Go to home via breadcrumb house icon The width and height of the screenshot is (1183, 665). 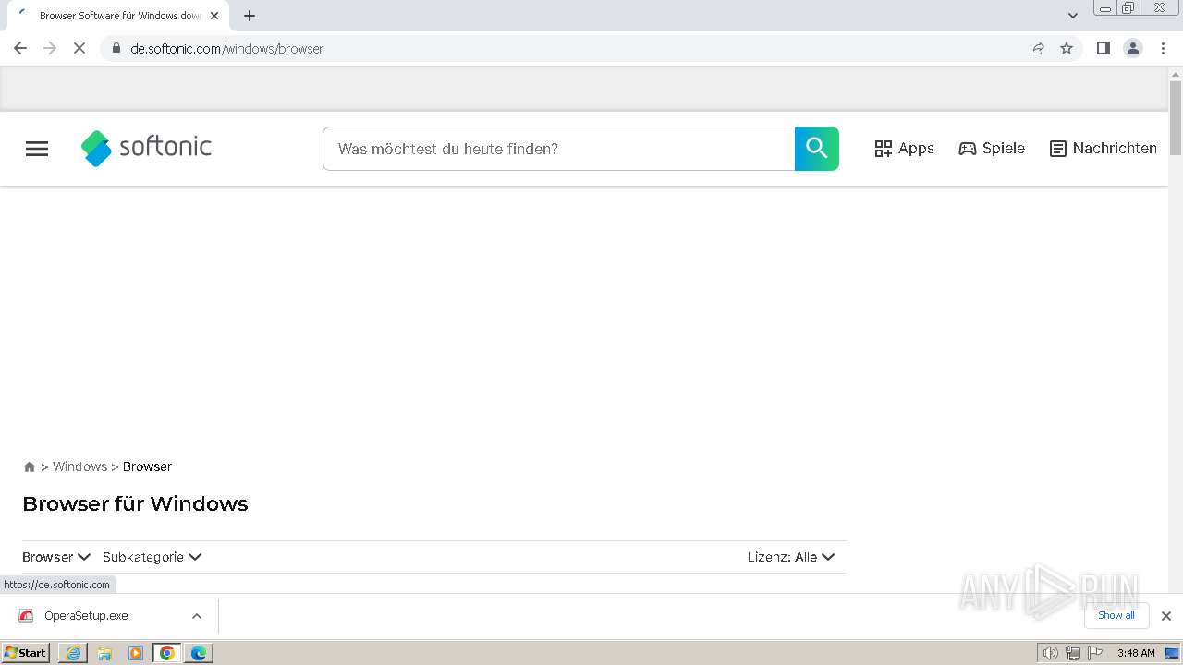30,466
